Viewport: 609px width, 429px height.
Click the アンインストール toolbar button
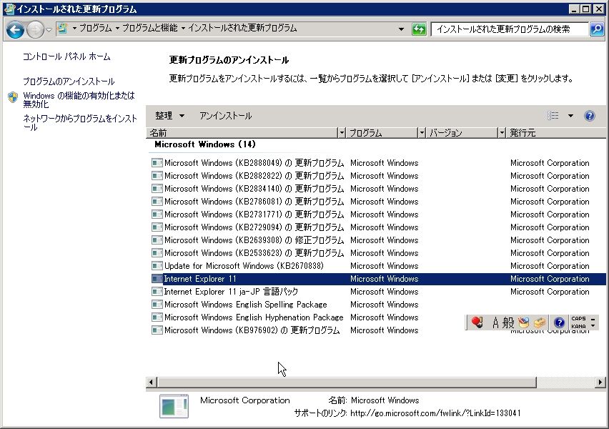(x=226, y=116)
